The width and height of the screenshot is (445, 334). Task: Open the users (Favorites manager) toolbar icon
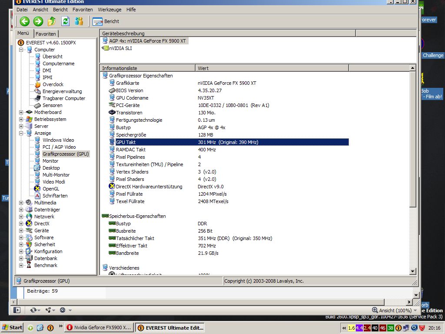point(79,21)
